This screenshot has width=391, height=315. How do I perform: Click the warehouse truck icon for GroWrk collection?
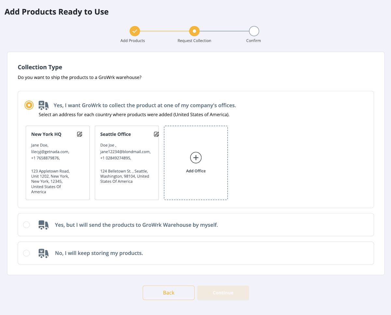44,105
